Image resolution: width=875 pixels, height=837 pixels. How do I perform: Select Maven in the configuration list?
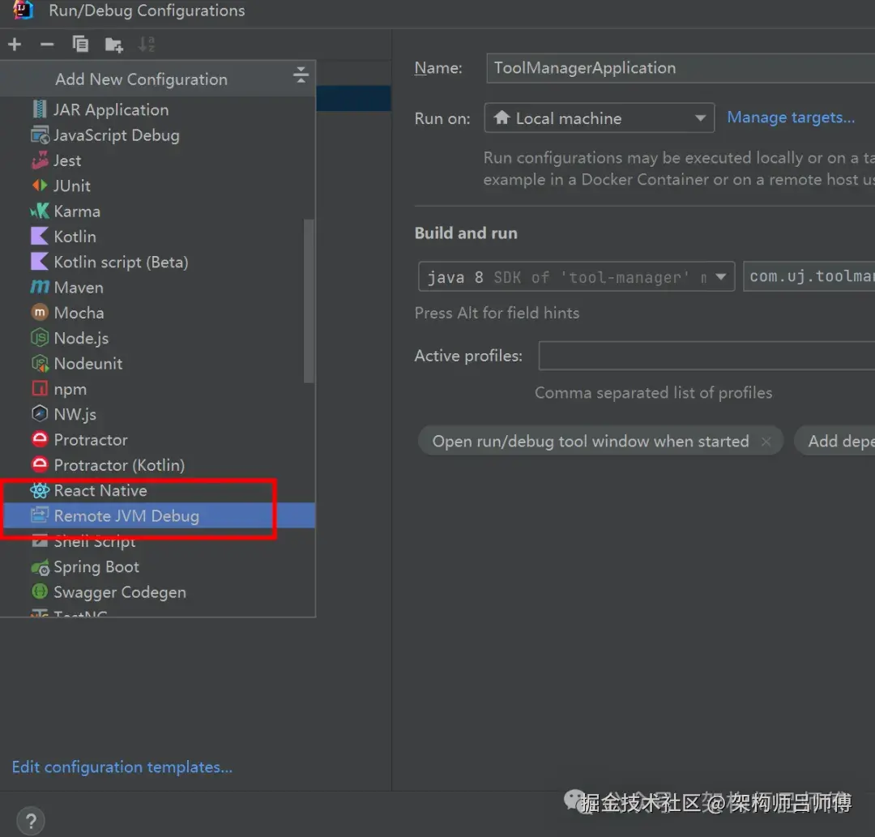[x=158, y=288]
